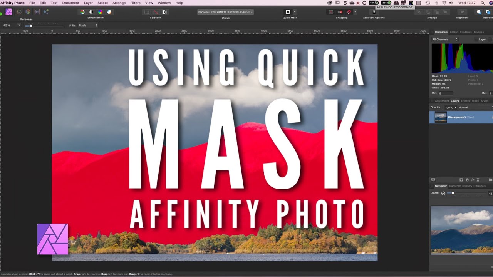Click the Adjustments icon in Layers panel

[467, 180]
